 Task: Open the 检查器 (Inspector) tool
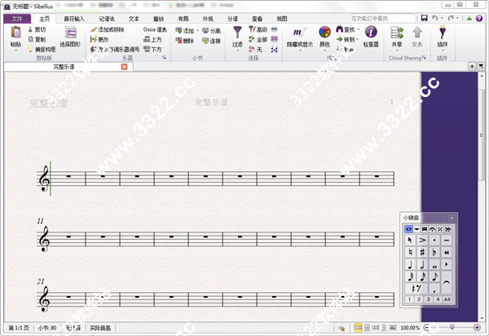click(370, 34)
